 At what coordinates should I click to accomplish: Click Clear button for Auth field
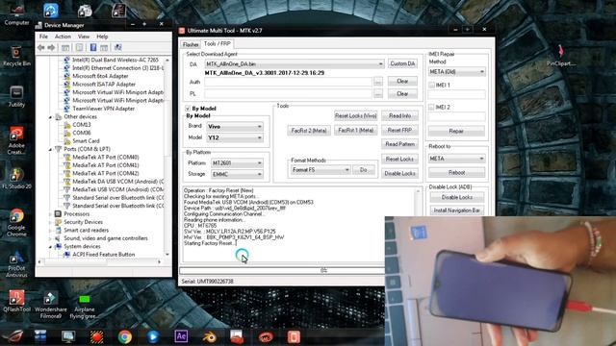coord(402,81)
